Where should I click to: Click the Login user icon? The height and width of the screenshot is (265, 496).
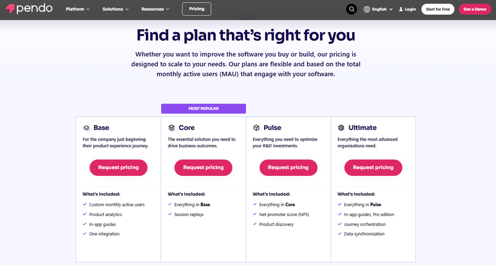pos(401,9)
